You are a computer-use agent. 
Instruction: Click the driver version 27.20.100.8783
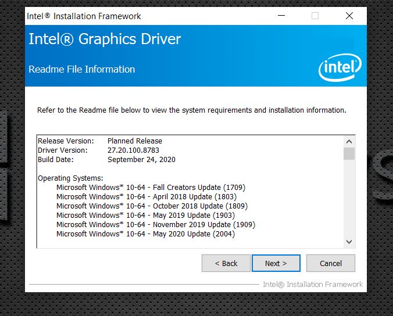(x=133, y=150)
